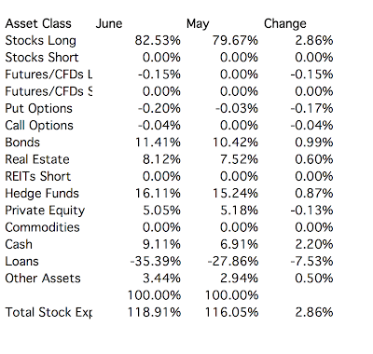Select the Commodities row label
This screenshot has height=354, width=373.
(x=42, y=227)
